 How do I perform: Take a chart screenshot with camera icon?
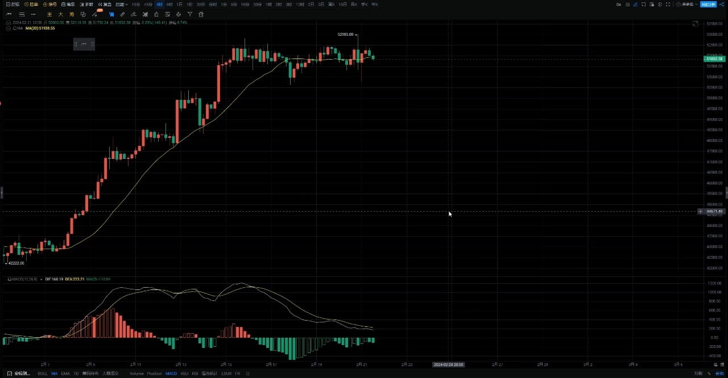(627, 5)
